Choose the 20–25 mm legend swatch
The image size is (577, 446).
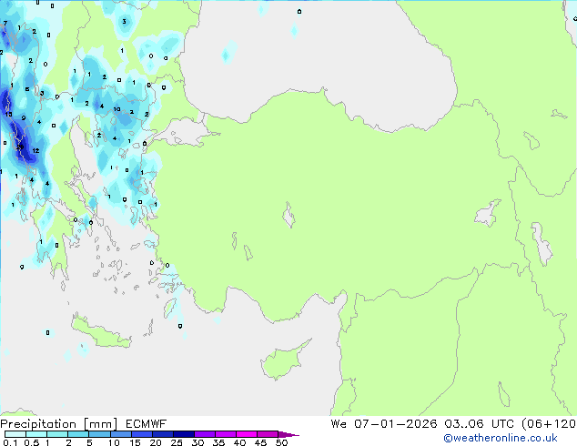(162, 434)
